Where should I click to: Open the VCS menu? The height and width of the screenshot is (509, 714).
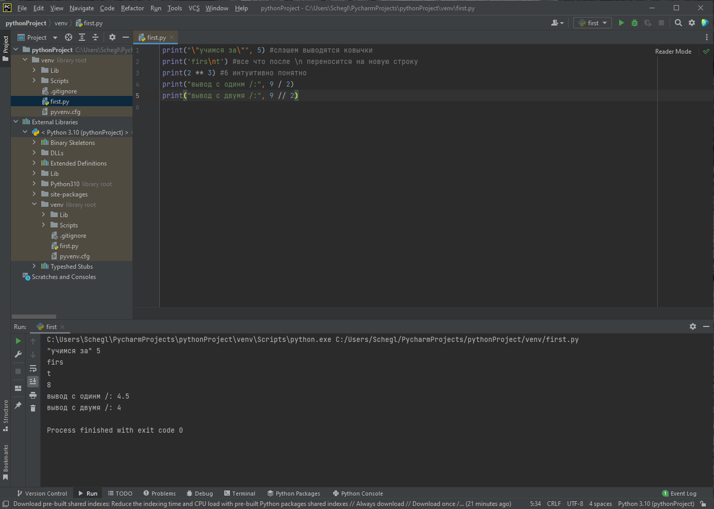[194, 8]
